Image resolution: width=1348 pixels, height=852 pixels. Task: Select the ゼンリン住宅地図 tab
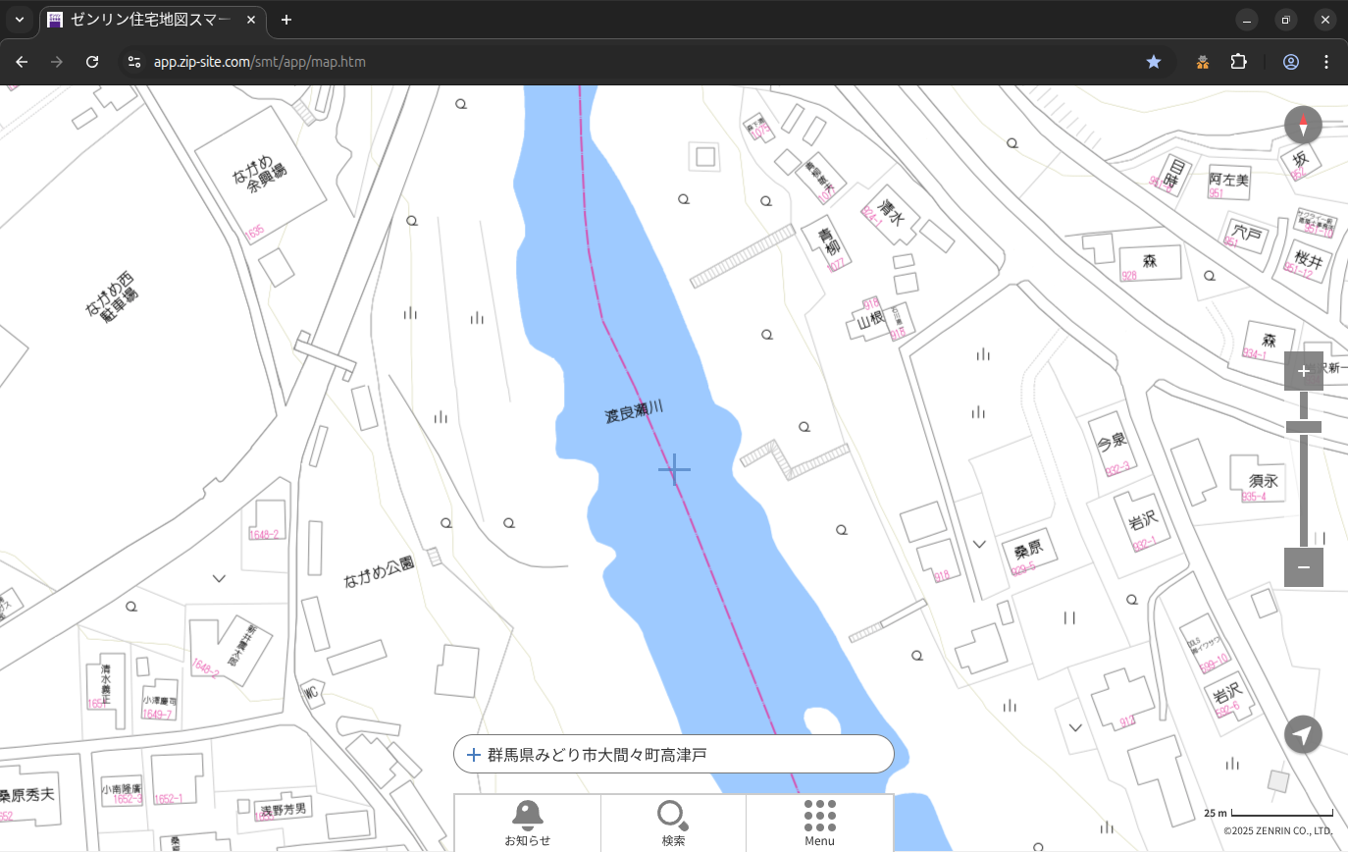[x=147, y=20]
